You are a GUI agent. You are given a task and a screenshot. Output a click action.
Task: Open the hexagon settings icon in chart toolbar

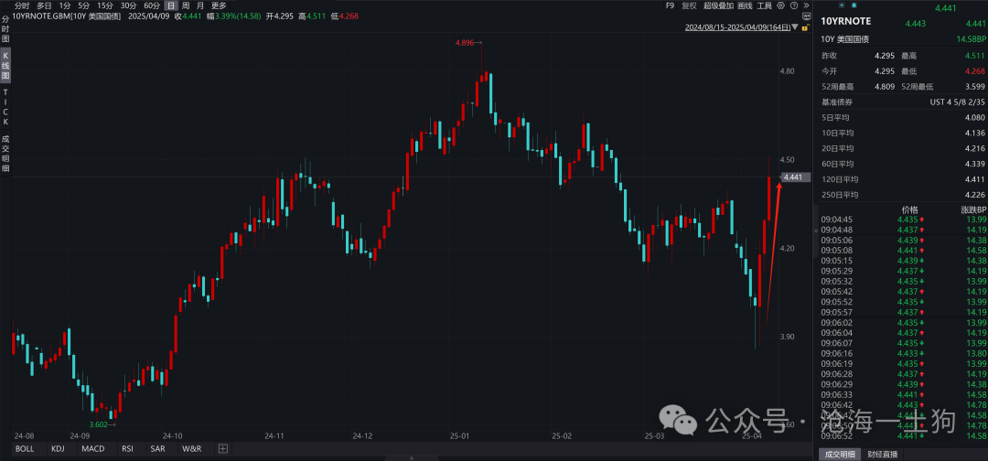(780, 5)
